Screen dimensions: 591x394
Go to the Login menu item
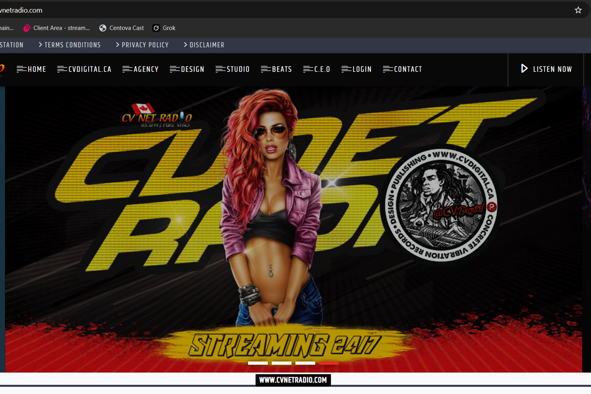tap(362, 69)
